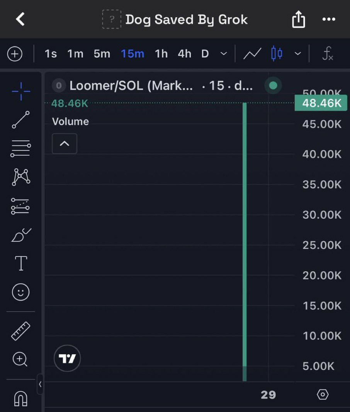Tap the share icon in the header
The image size is (350, 412).
298,19
